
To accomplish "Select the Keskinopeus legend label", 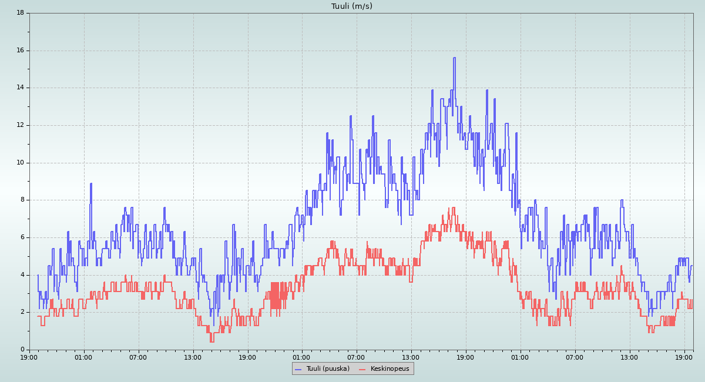I will 390,369.
